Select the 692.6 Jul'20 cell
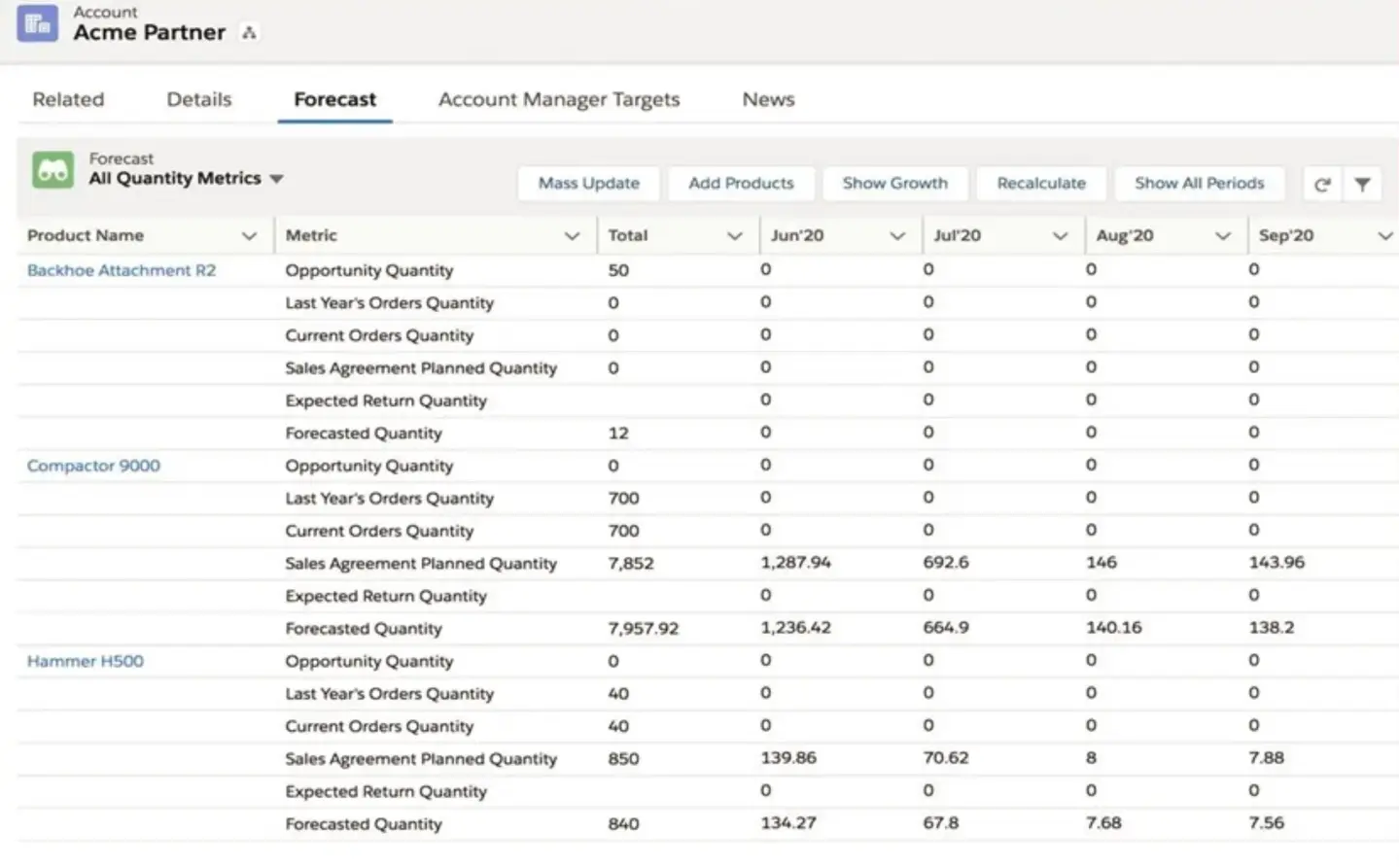 [x=946, y=563]
